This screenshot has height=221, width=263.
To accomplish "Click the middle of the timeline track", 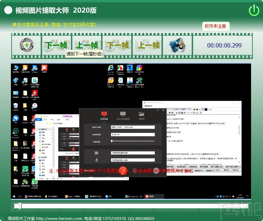I will point(131,206).
